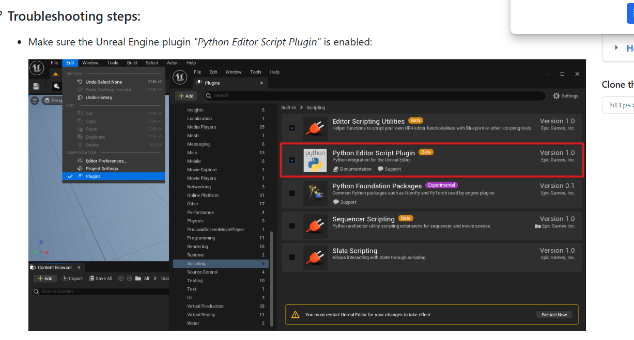Click the Unreal Engine logo in Plugins window
The image size is (634, 340).
pyautogui.click(x=179, y=77)
